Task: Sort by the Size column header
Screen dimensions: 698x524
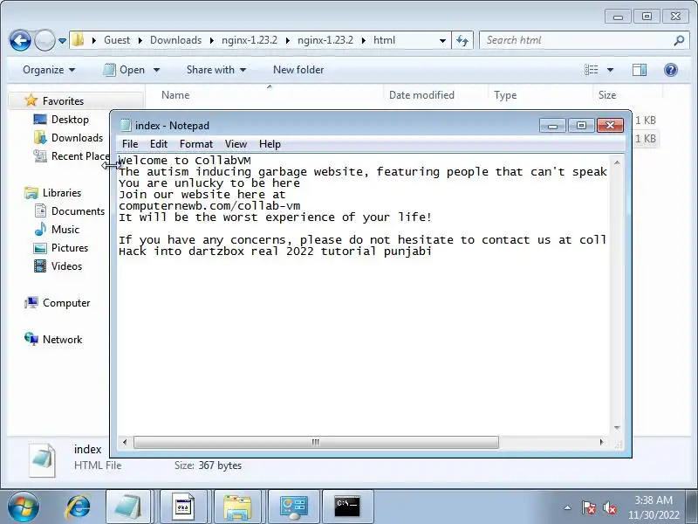Action: click(x=607, y=95)
